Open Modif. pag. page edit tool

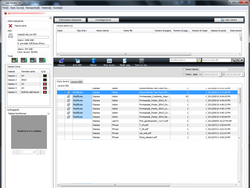coord(125,61)
